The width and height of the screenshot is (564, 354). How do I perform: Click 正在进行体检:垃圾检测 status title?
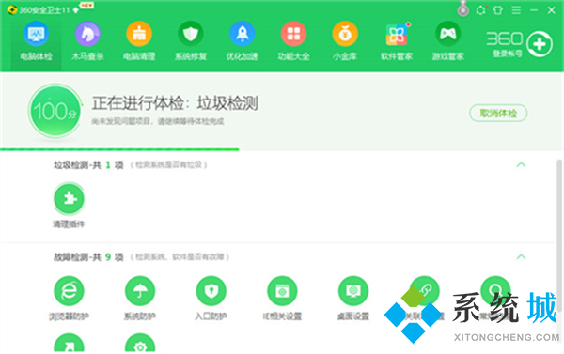[x=175, y=103]
